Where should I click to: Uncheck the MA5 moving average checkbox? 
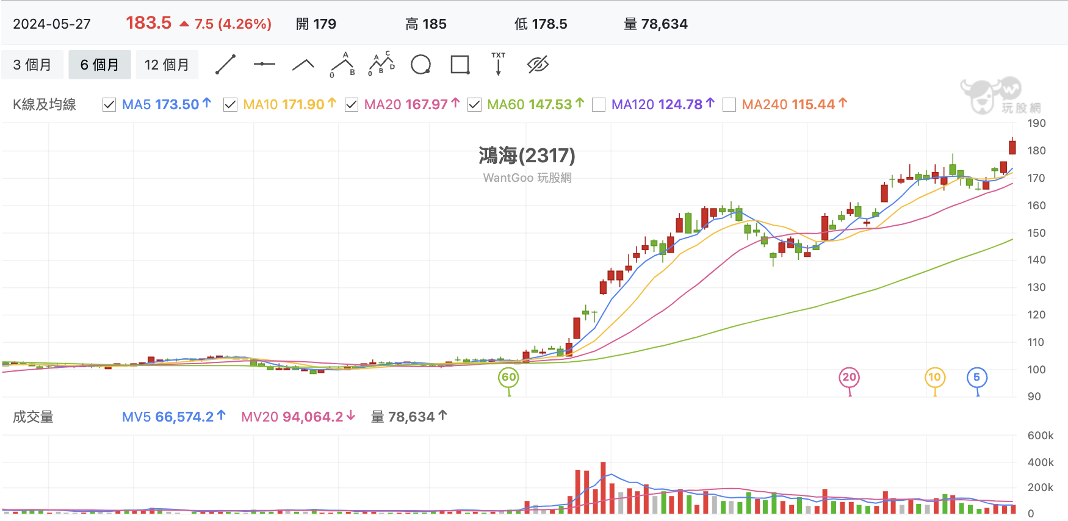tap(109, 105)
